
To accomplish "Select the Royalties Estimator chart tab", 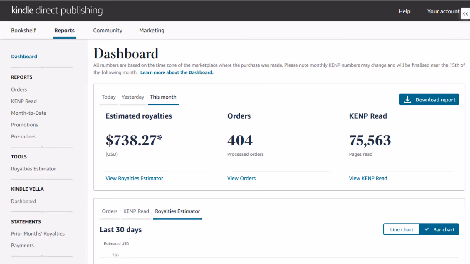I will (177, 211).
